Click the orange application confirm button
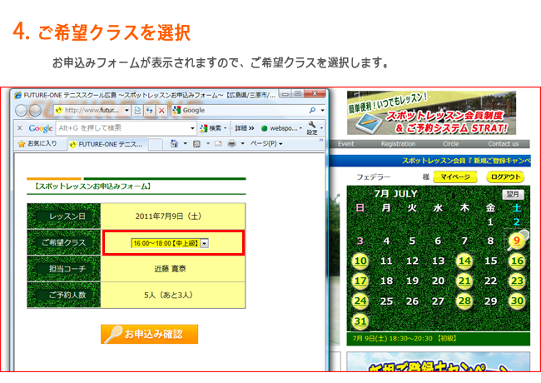The width and height of the screenshot is (541, 383). [x=150, y=334]
